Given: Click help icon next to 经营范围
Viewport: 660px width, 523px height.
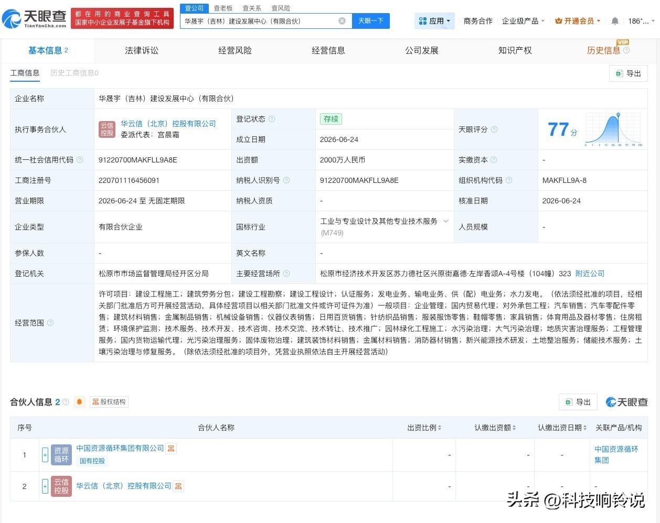Looking at the screenshot, I should [50, 323].
